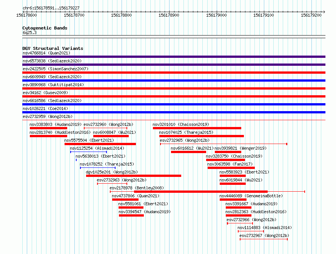
Task: Click nsv3201010 (Chaisson2019) label
Action: pos(181,124)
